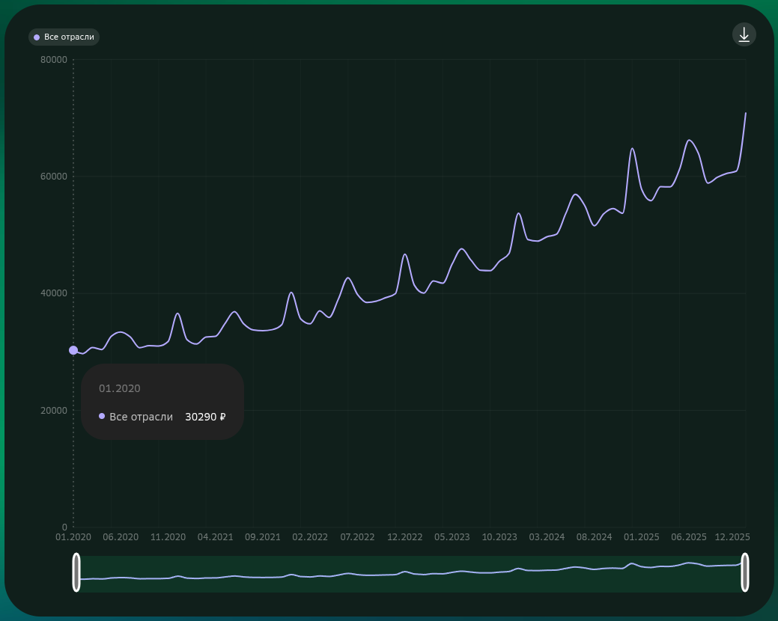Image resolution: width=778 pixels, height=621 pixels.
Task: Toggle the "Все отрасли" legend series
Action: point(64,37)
